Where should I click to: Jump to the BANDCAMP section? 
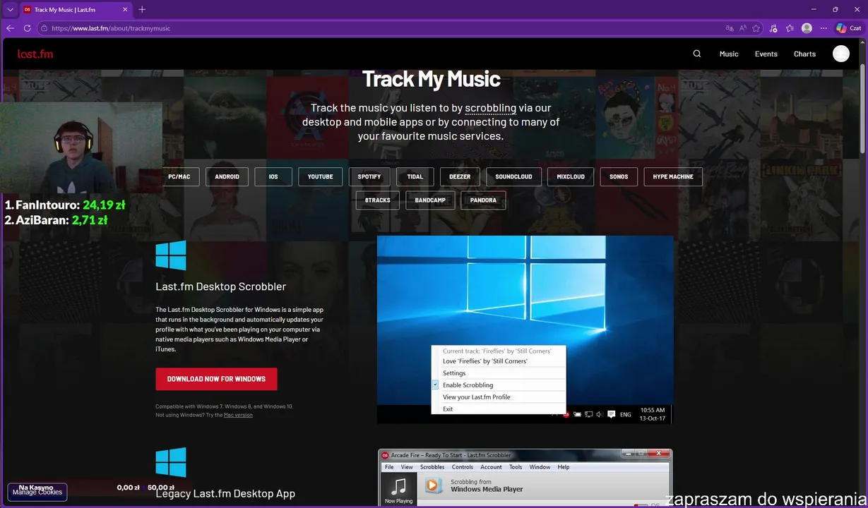430,200
